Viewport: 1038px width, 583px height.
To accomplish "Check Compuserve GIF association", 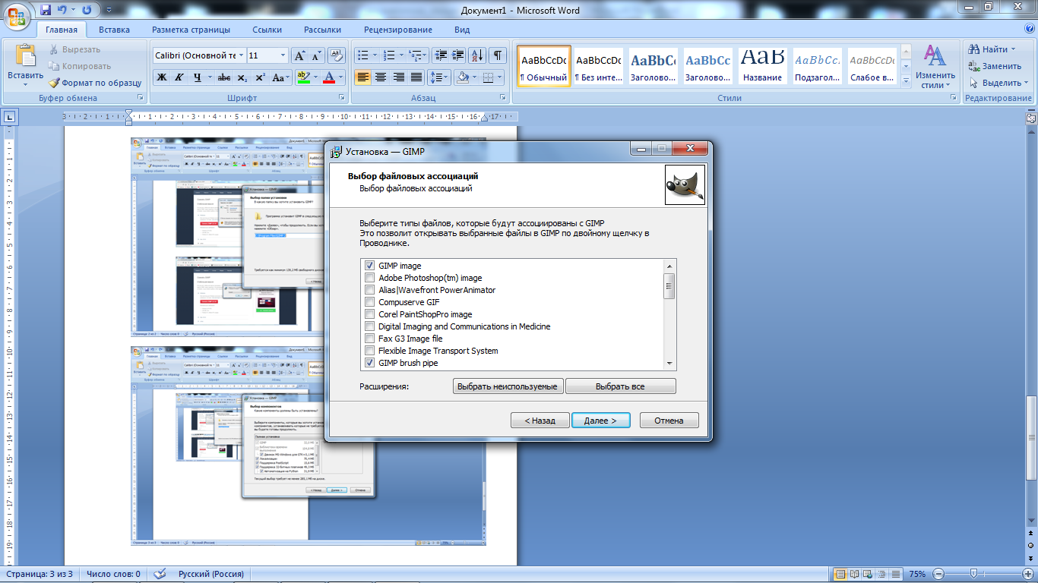I will pos(370,302).
